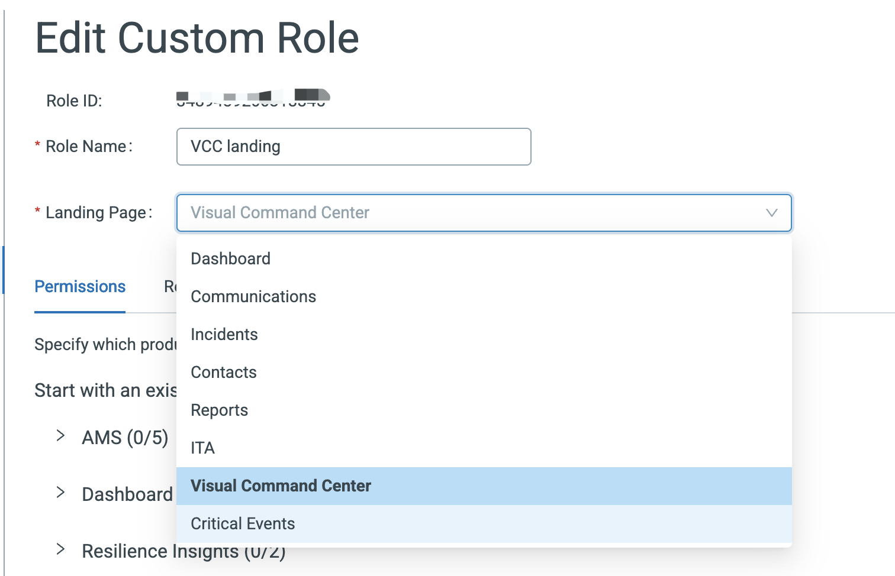
Task: Open the partially hidden second tab
Action: click(x=170, y=287)
